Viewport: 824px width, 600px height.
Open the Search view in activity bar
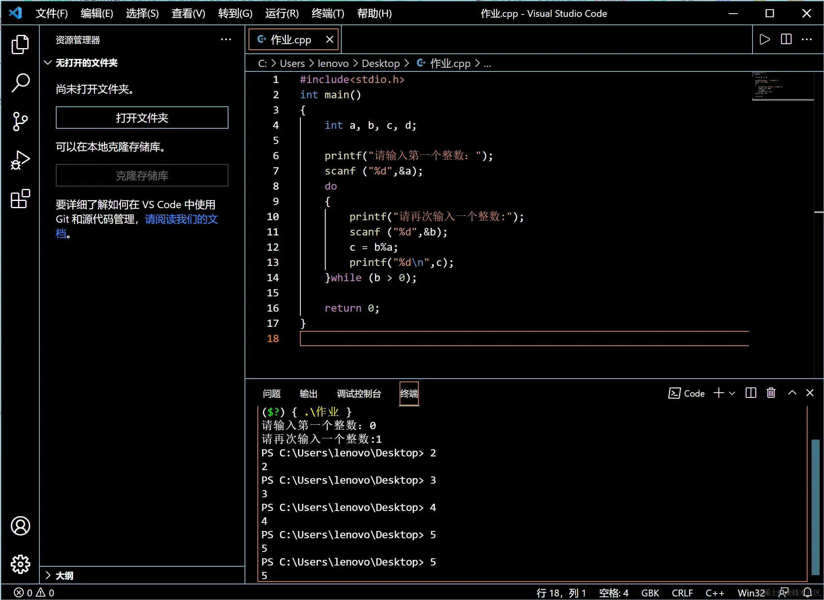[20, 83]
